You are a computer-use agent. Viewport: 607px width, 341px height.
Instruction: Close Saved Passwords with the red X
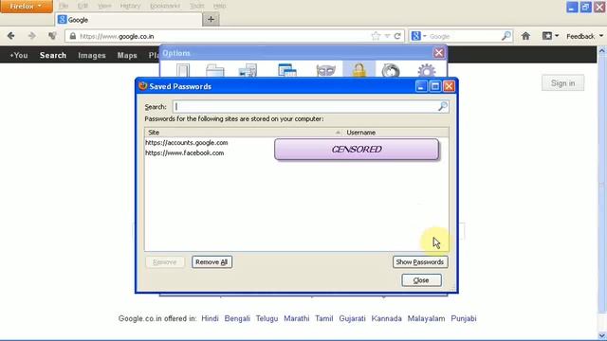pos(449,86)
